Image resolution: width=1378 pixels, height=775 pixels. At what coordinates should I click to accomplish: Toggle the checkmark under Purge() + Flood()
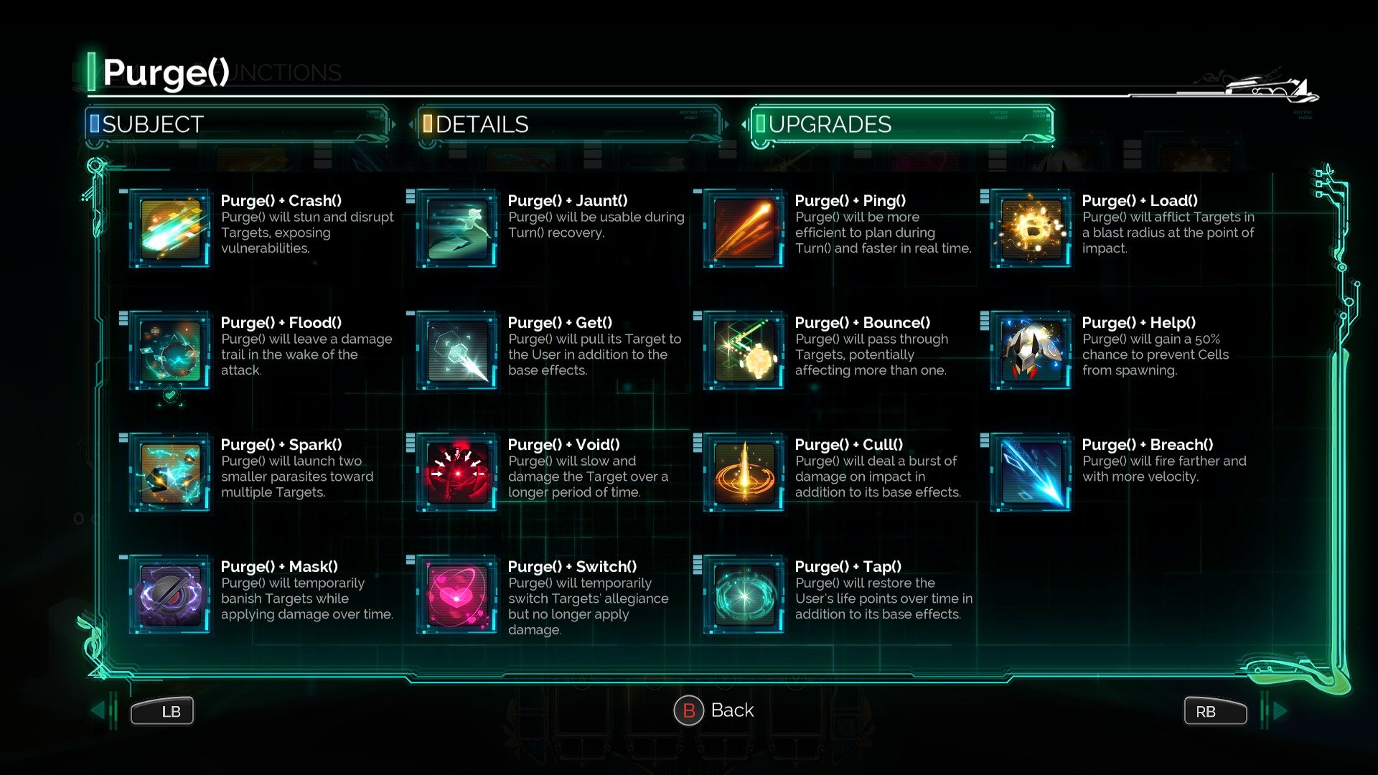pos(170,395)
